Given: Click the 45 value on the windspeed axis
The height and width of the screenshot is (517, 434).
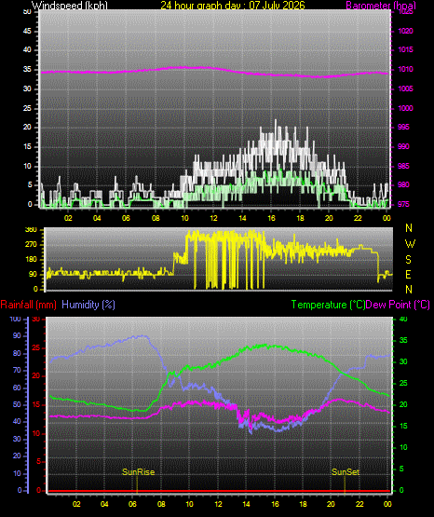Looking at the screenshot, I should pyautogui.click(x=27, y=31).
